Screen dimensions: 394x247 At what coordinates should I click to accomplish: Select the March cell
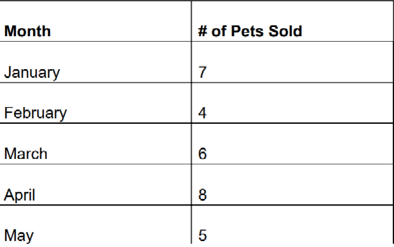coord(95,144)
